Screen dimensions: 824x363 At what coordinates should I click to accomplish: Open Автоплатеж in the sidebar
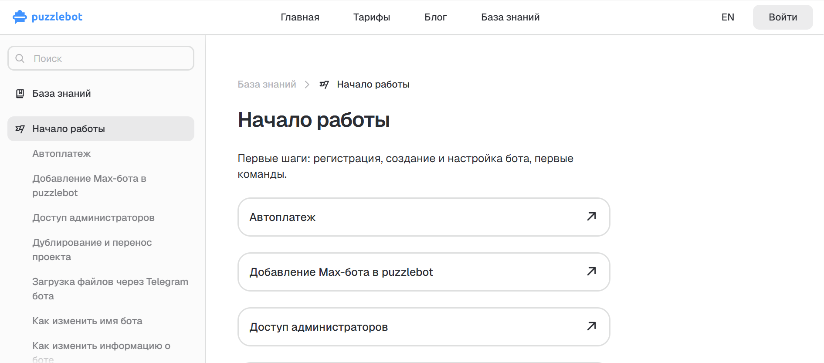pos(61,154)
